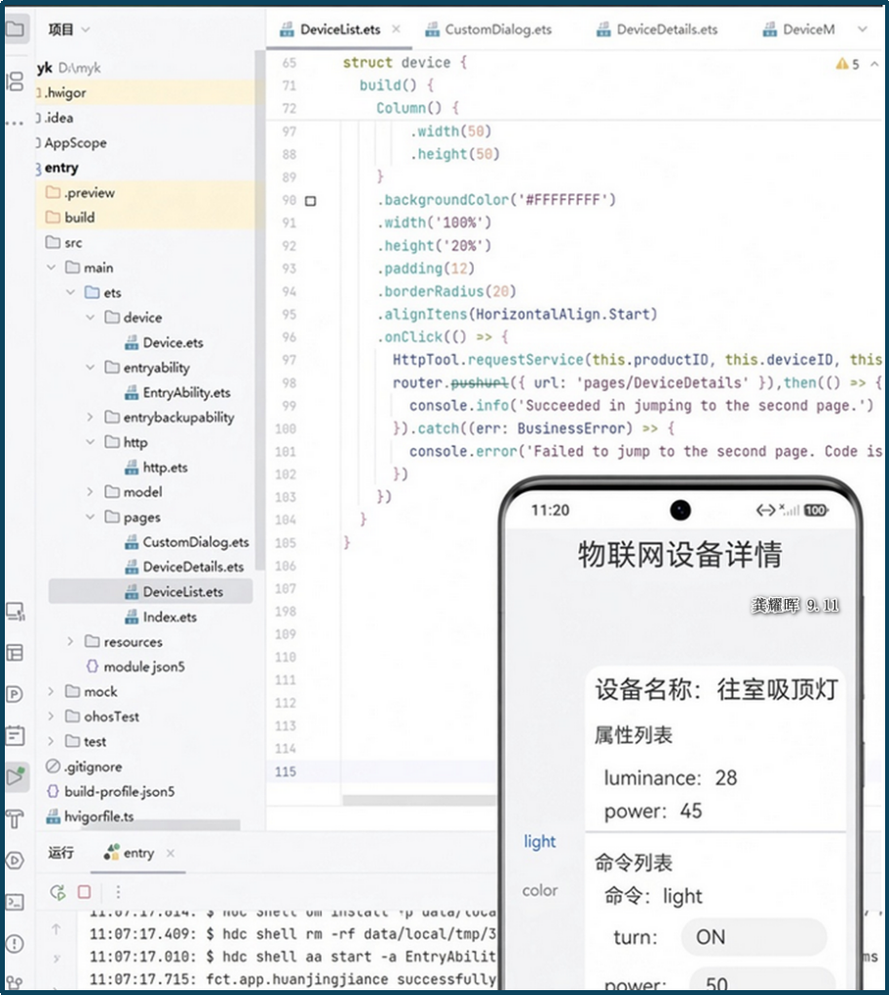Stop the running entry with red square
The height and width of the screenshot is (995, 889).
coord(84,892)
